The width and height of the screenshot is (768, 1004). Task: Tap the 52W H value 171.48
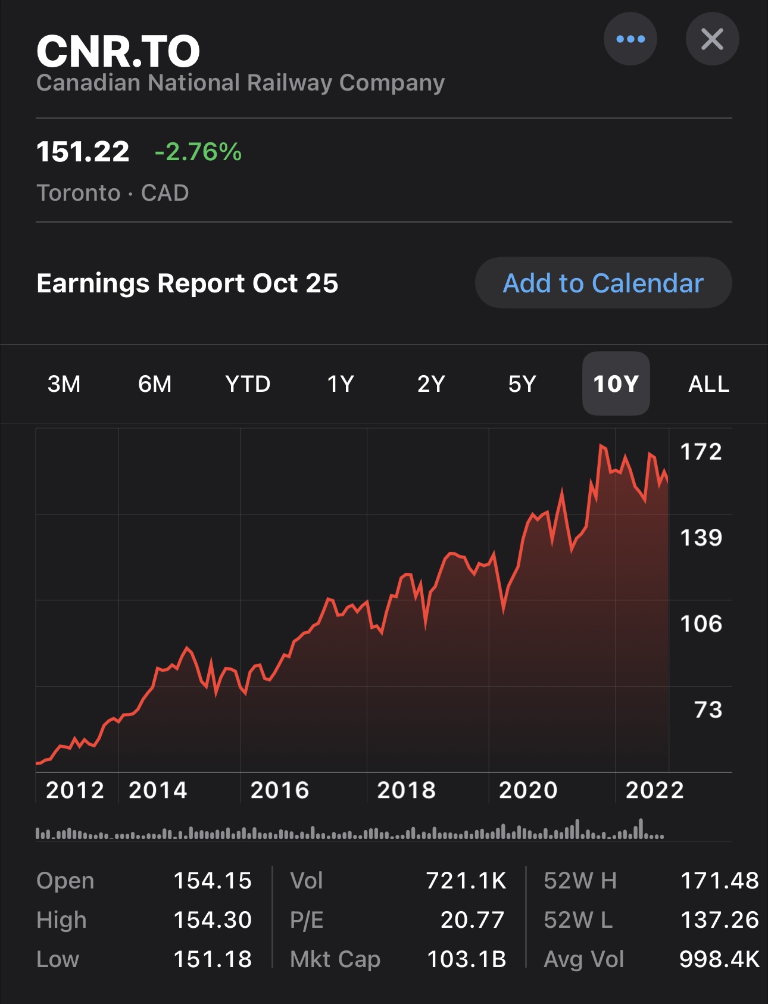(x=720, y=881)
